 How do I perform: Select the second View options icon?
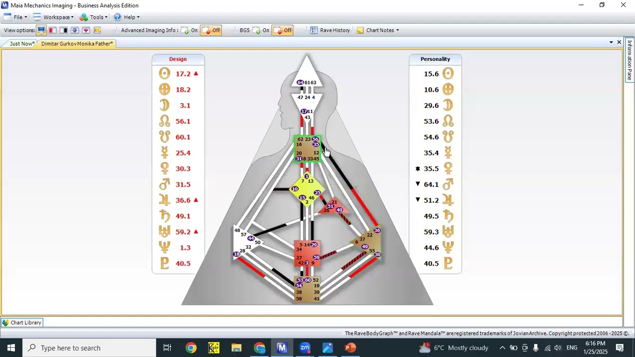[x=53, y=30]
